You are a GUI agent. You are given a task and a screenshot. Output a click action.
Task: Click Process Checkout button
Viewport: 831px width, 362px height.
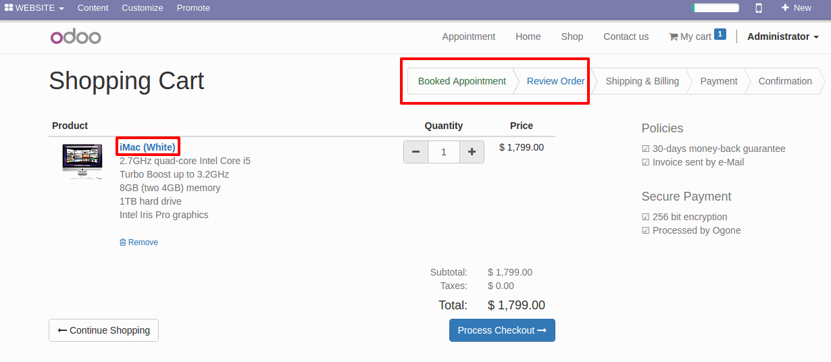[502, 330]
